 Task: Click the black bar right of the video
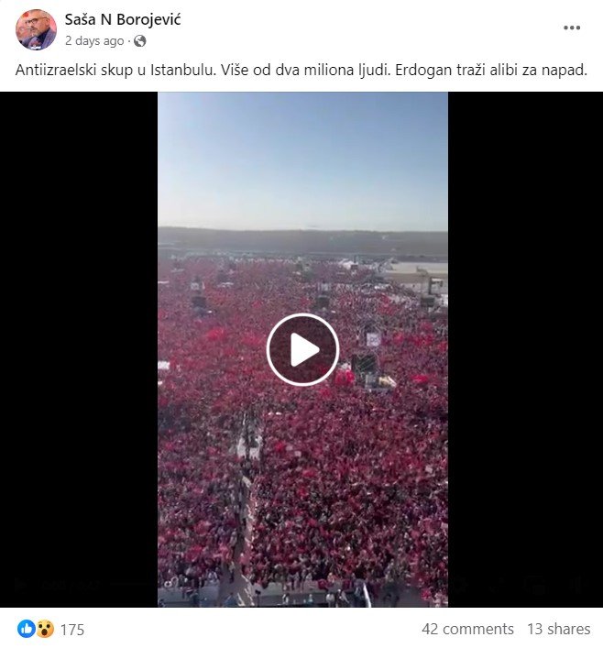tap(525, 349)
